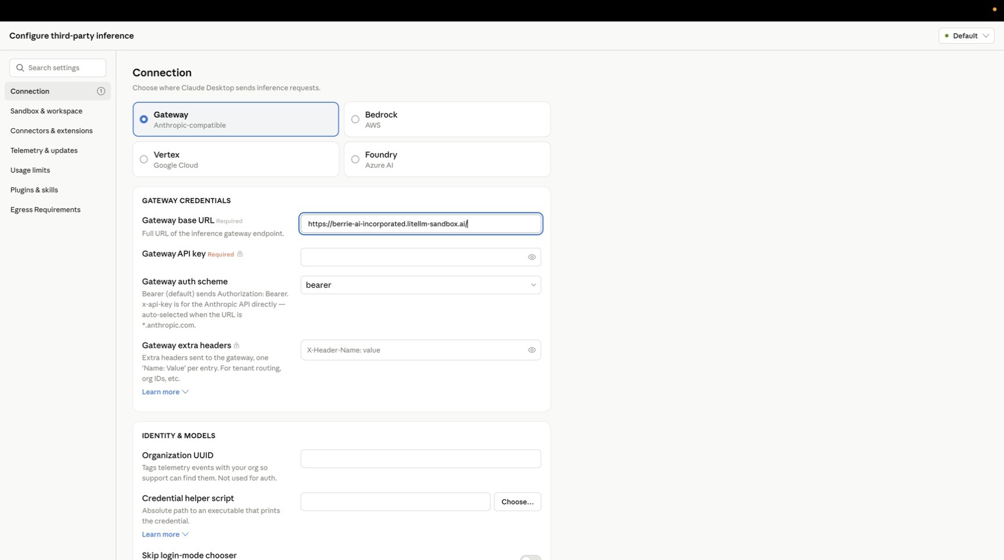Reveal the Gateway API key with eye icon
The width and height of the screenshot is (1004, 560).
[532, 257]
